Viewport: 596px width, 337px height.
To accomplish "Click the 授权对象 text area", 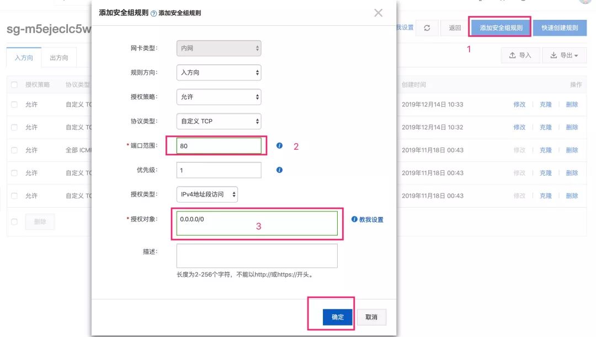I will click(257, 223).
